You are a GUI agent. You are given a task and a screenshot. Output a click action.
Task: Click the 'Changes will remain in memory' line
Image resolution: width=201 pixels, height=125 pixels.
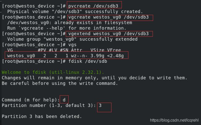click(95, 78)
